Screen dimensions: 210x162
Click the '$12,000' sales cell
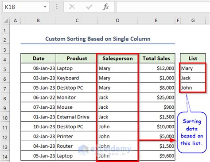157,68
